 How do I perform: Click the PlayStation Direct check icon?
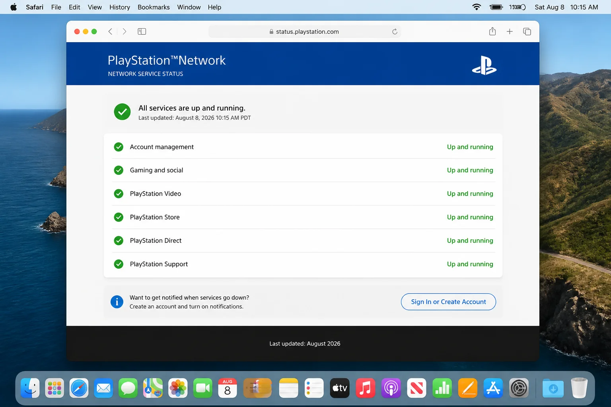click(x=119, y=240)
